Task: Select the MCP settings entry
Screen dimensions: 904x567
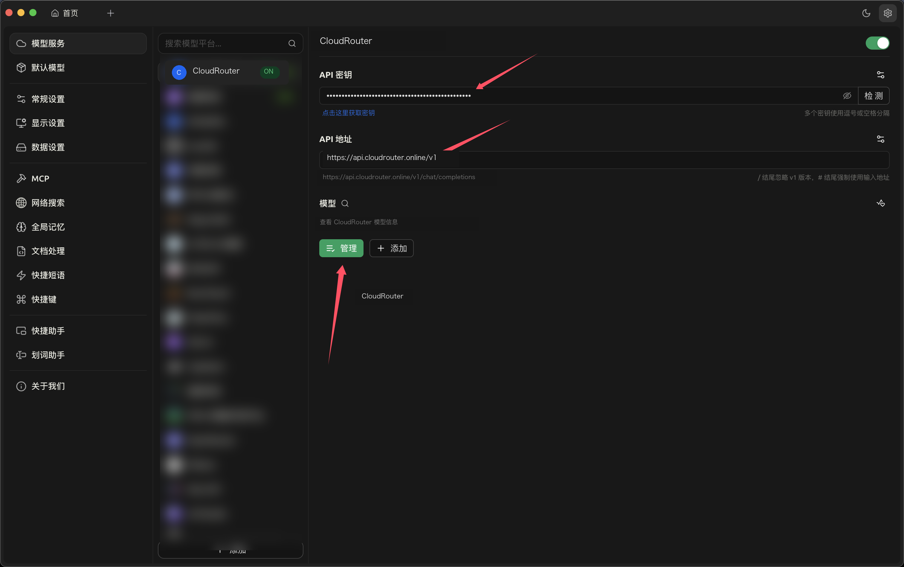Action: 78,179
